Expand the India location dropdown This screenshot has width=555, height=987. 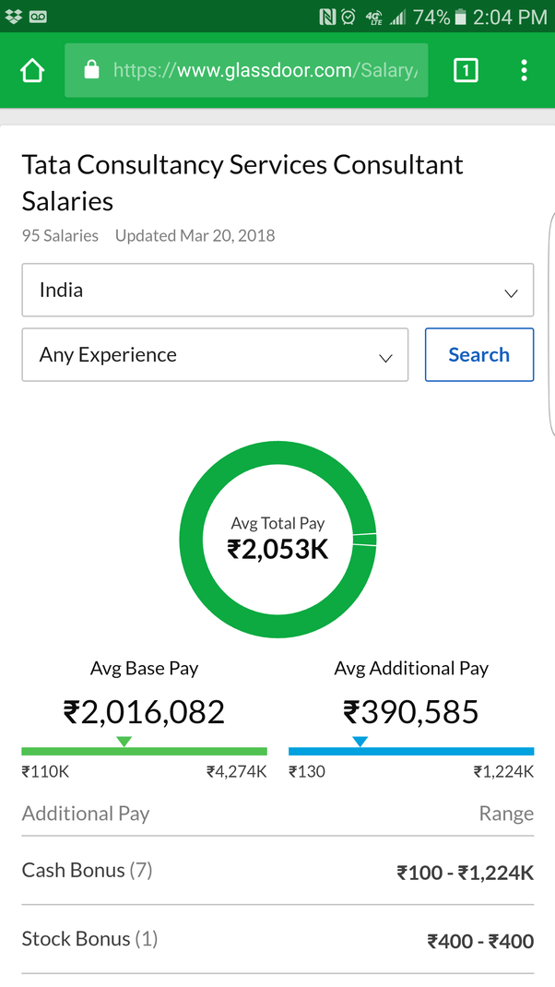point(277,291)
